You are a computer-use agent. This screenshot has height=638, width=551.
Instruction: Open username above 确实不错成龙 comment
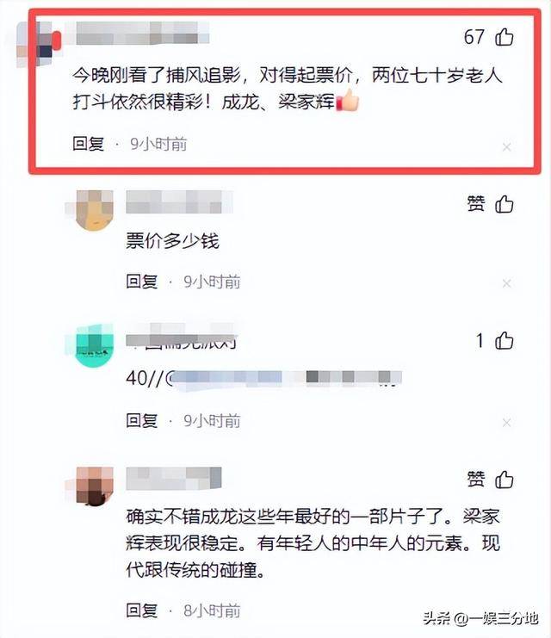click(x=174, y=479)
